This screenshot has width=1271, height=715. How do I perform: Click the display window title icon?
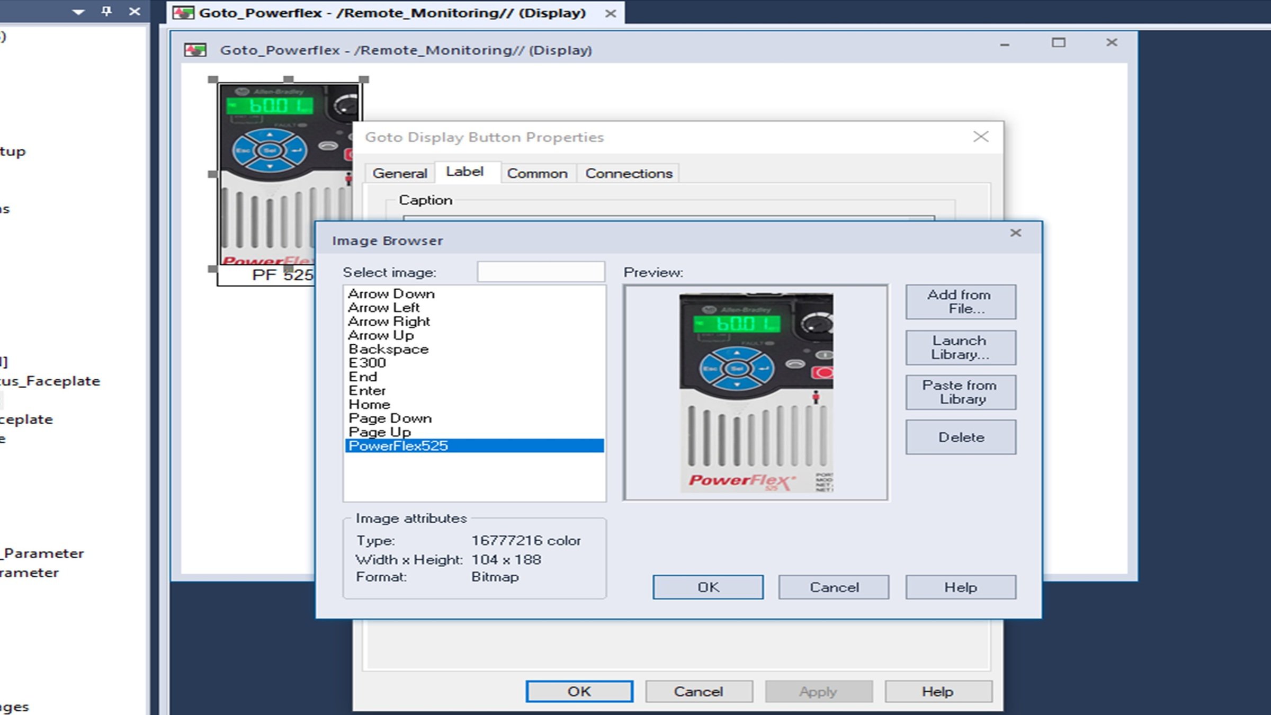coord(195,50)
